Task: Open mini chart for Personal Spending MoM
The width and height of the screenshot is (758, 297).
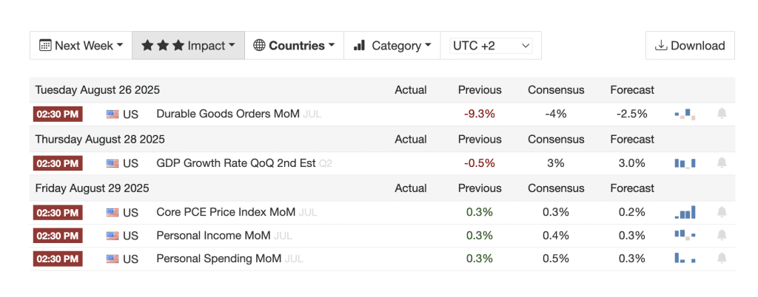Action: point(685,258)
